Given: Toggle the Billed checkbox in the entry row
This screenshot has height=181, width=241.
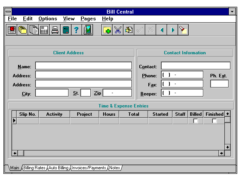Looking at the screenshot, I should pyautogui.click(x=195, y=121).
